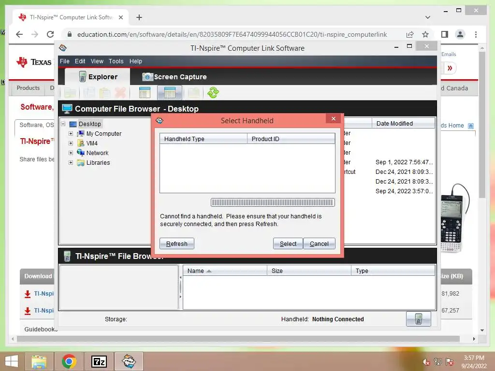
Task: Expand the VM4 tree node
Action: (x=71, y=143)
